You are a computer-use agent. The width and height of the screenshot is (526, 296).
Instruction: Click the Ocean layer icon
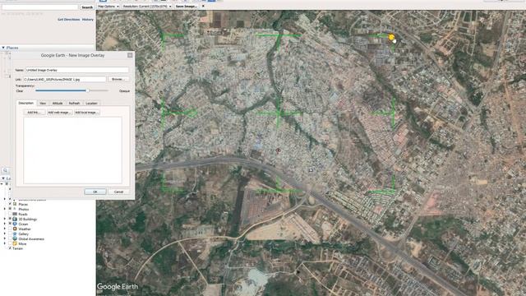pos(15,224)
